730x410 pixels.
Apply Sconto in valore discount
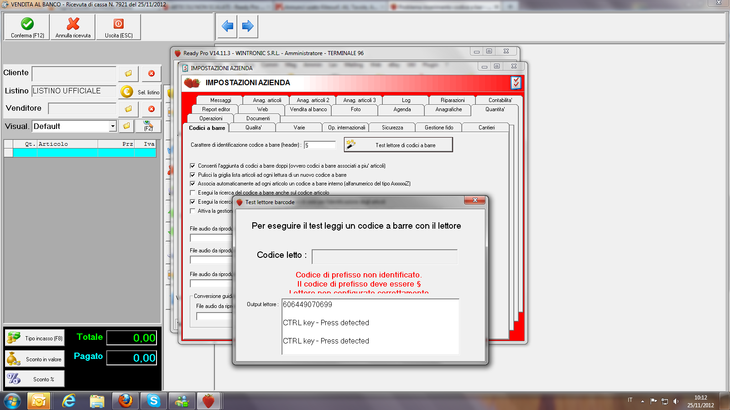[35, 359]
